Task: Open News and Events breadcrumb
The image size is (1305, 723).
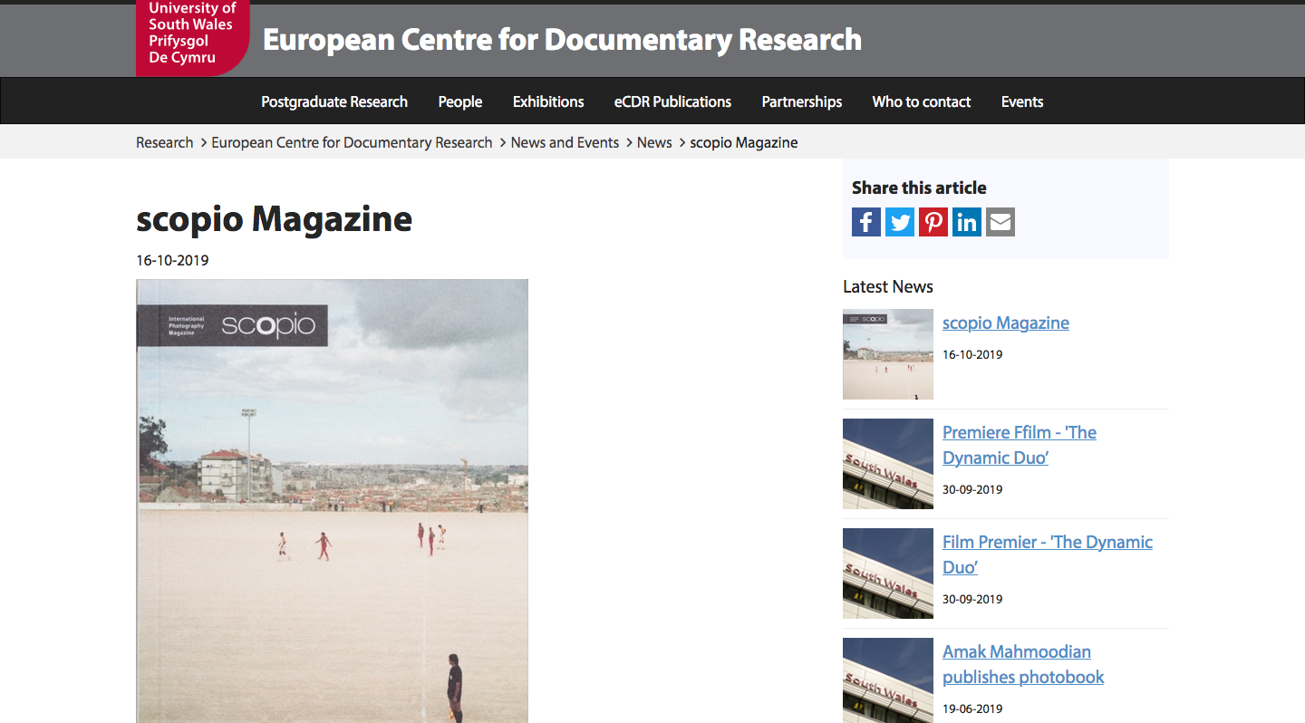Action: [x=565, y=142]
